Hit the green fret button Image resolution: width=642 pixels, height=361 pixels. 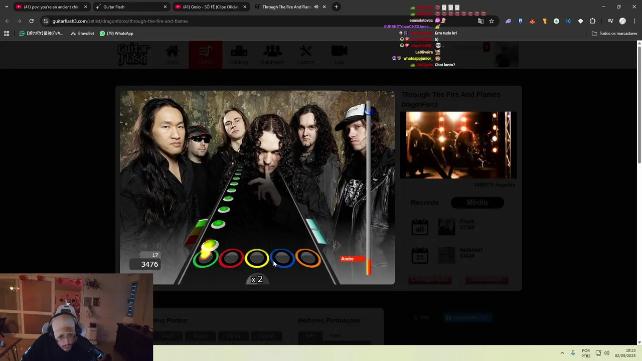pos(205,258)
